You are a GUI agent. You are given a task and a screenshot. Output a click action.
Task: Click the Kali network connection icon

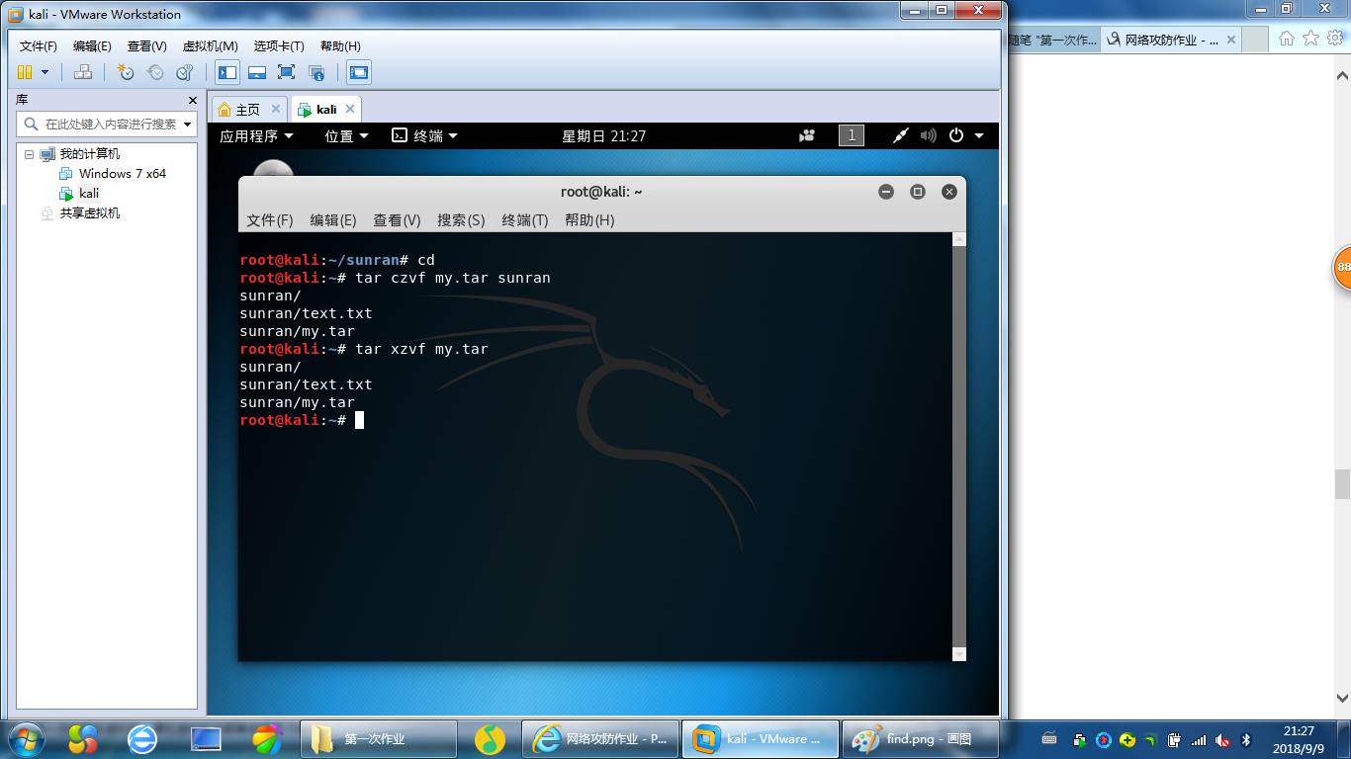(900, 135)
